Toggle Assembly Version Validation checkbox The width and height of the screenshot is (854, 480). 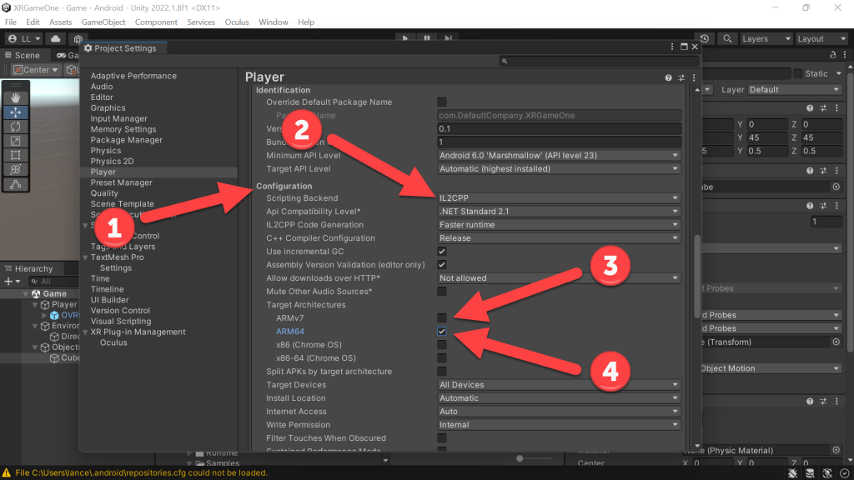442,265
